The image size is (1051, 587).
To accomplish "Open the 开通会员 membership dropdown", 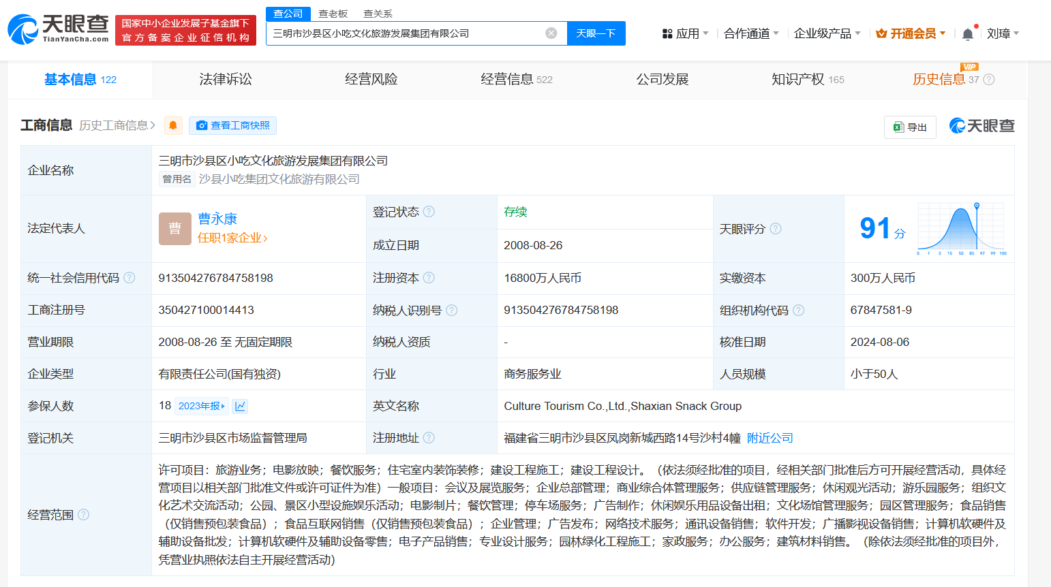I will pos(911,33).
